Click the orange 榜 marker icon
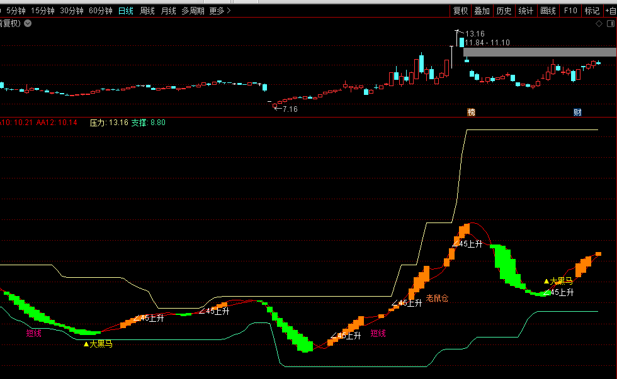 click(x=471, y=112)
